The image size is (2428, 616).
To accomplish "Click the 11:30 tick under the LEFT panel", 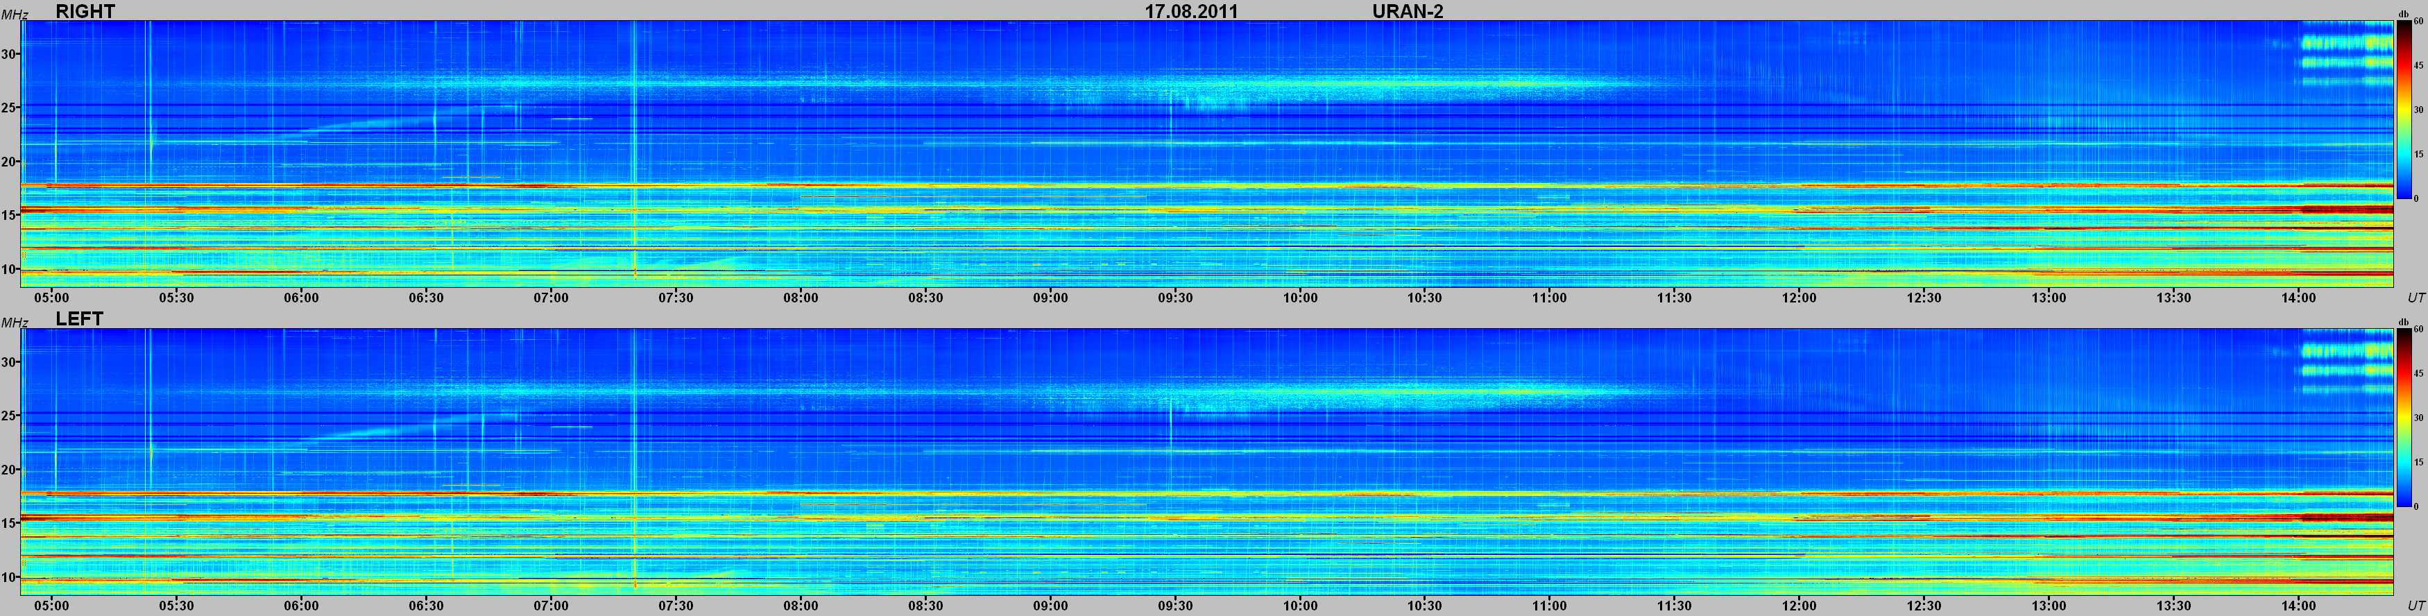I will [1675, 606].
